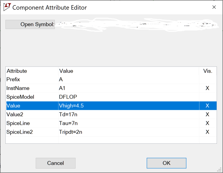The width and height of the screenshot is (223, 173).
Task: Close the Component Attribute Editor dialog
Action: pos(214,7)
